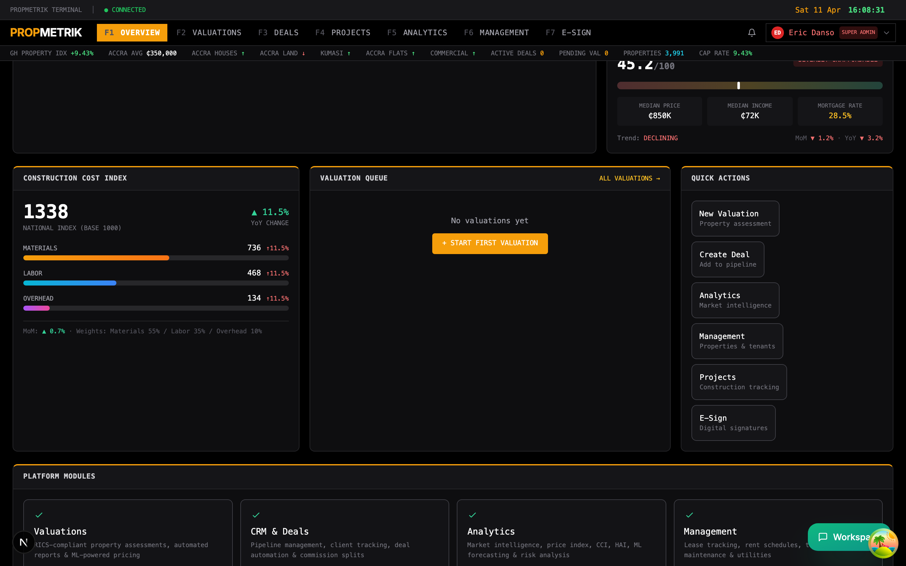Click the affordability score gradient slider
Viewport: 906px width, 566px height.
click(750, 85)
